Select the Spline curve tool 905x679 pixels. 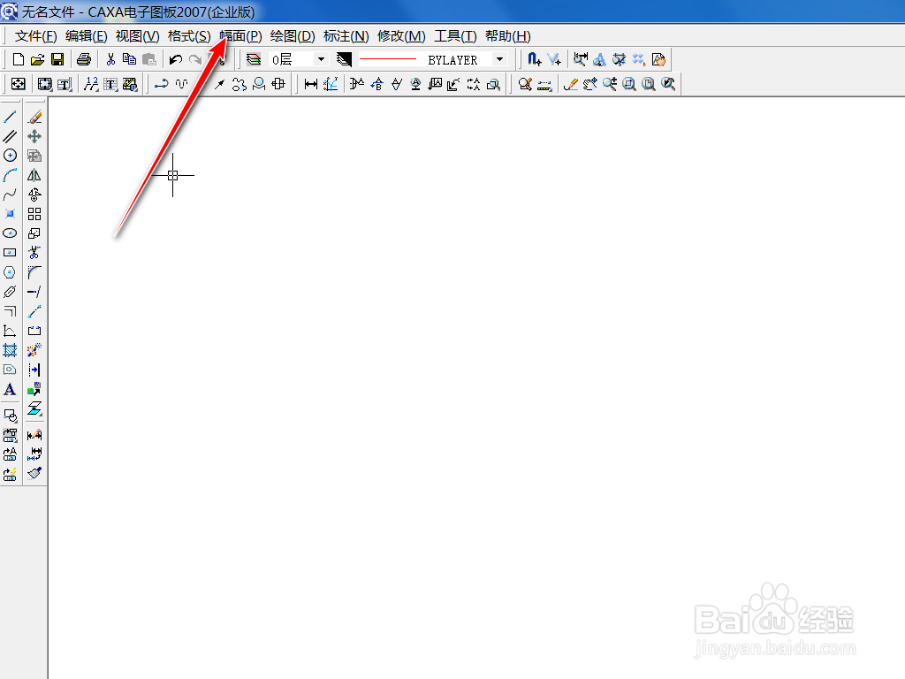(x=10, y=195)
